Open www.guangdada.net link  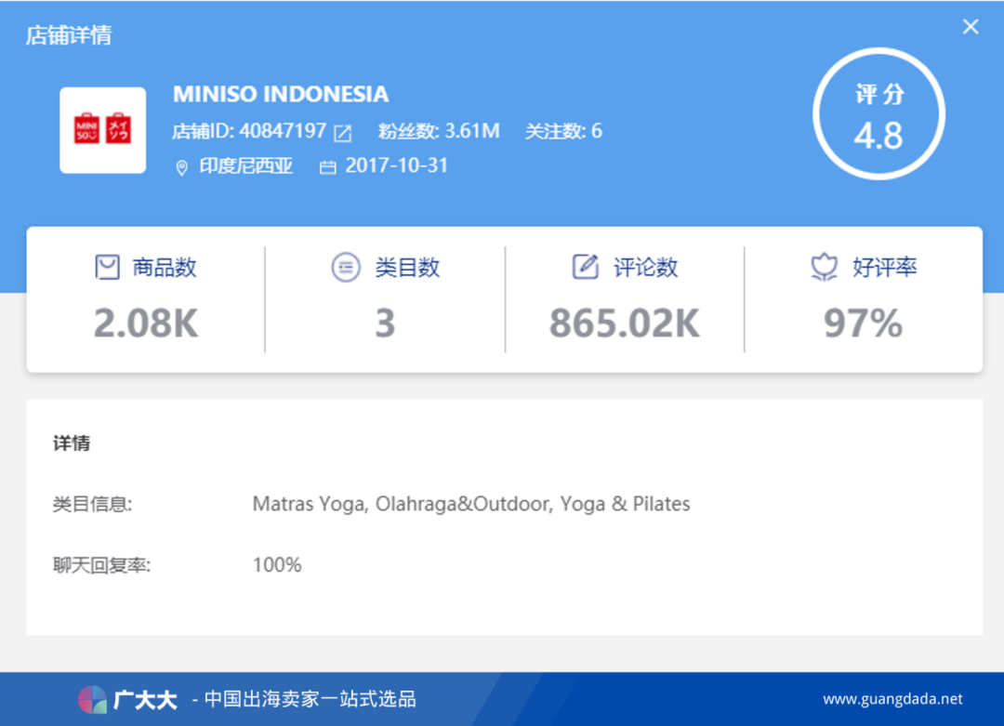[892, 699]
